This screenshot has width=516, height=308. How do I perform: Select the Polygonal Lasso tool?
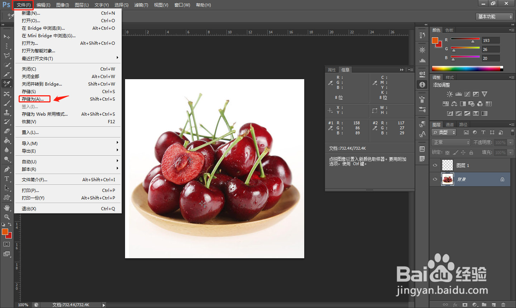click(x=7, y=55)
